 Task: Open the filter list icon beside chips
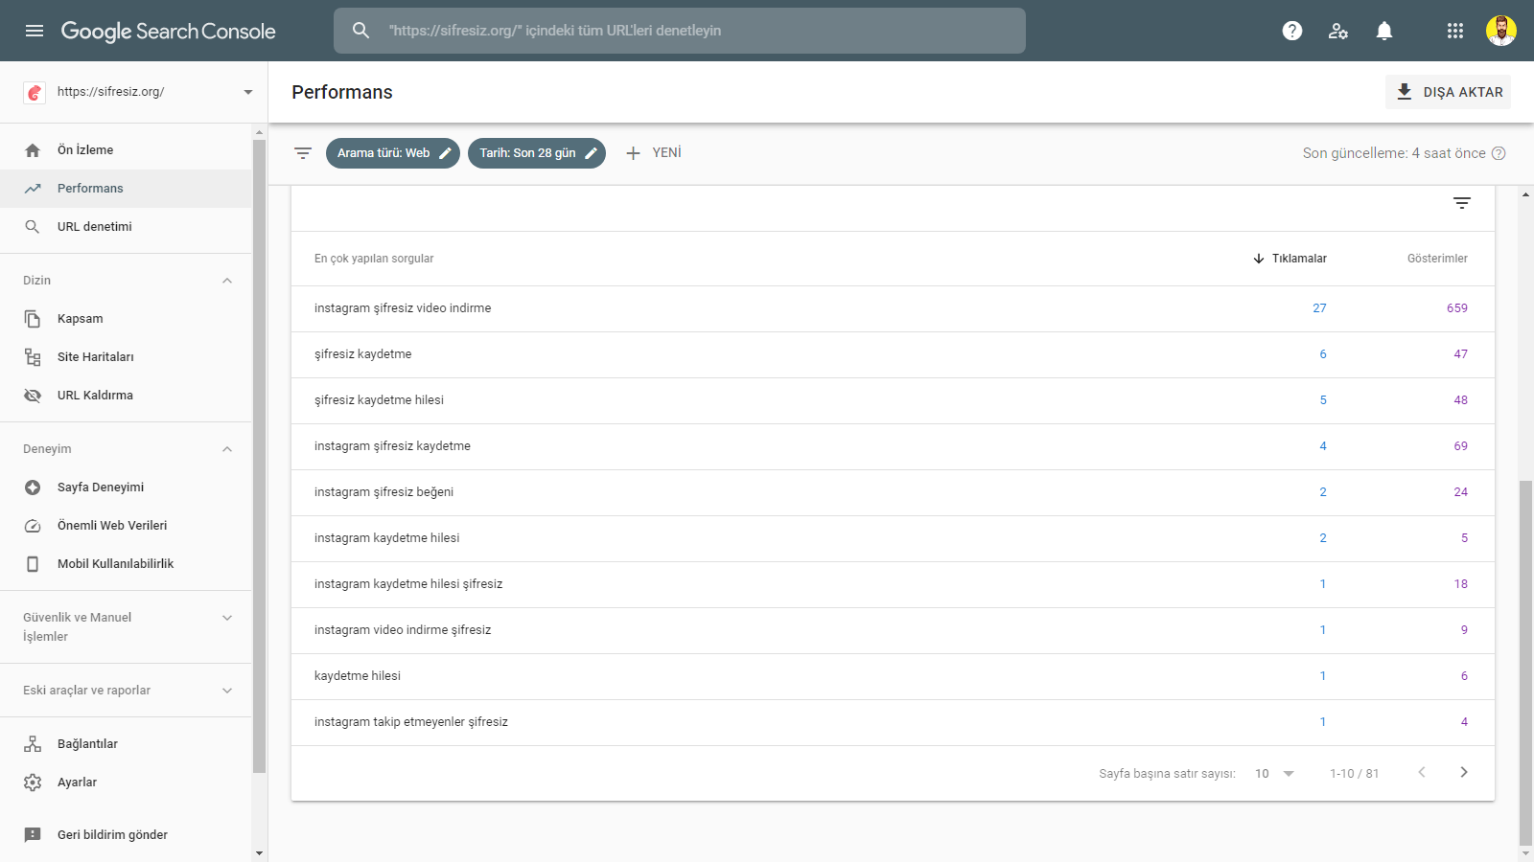pos(303,153)
